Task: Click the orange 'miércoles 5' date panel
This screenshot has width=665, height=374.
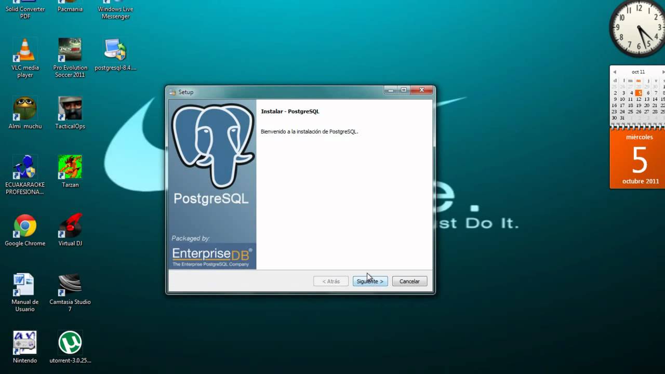Action: click(637, 158)
